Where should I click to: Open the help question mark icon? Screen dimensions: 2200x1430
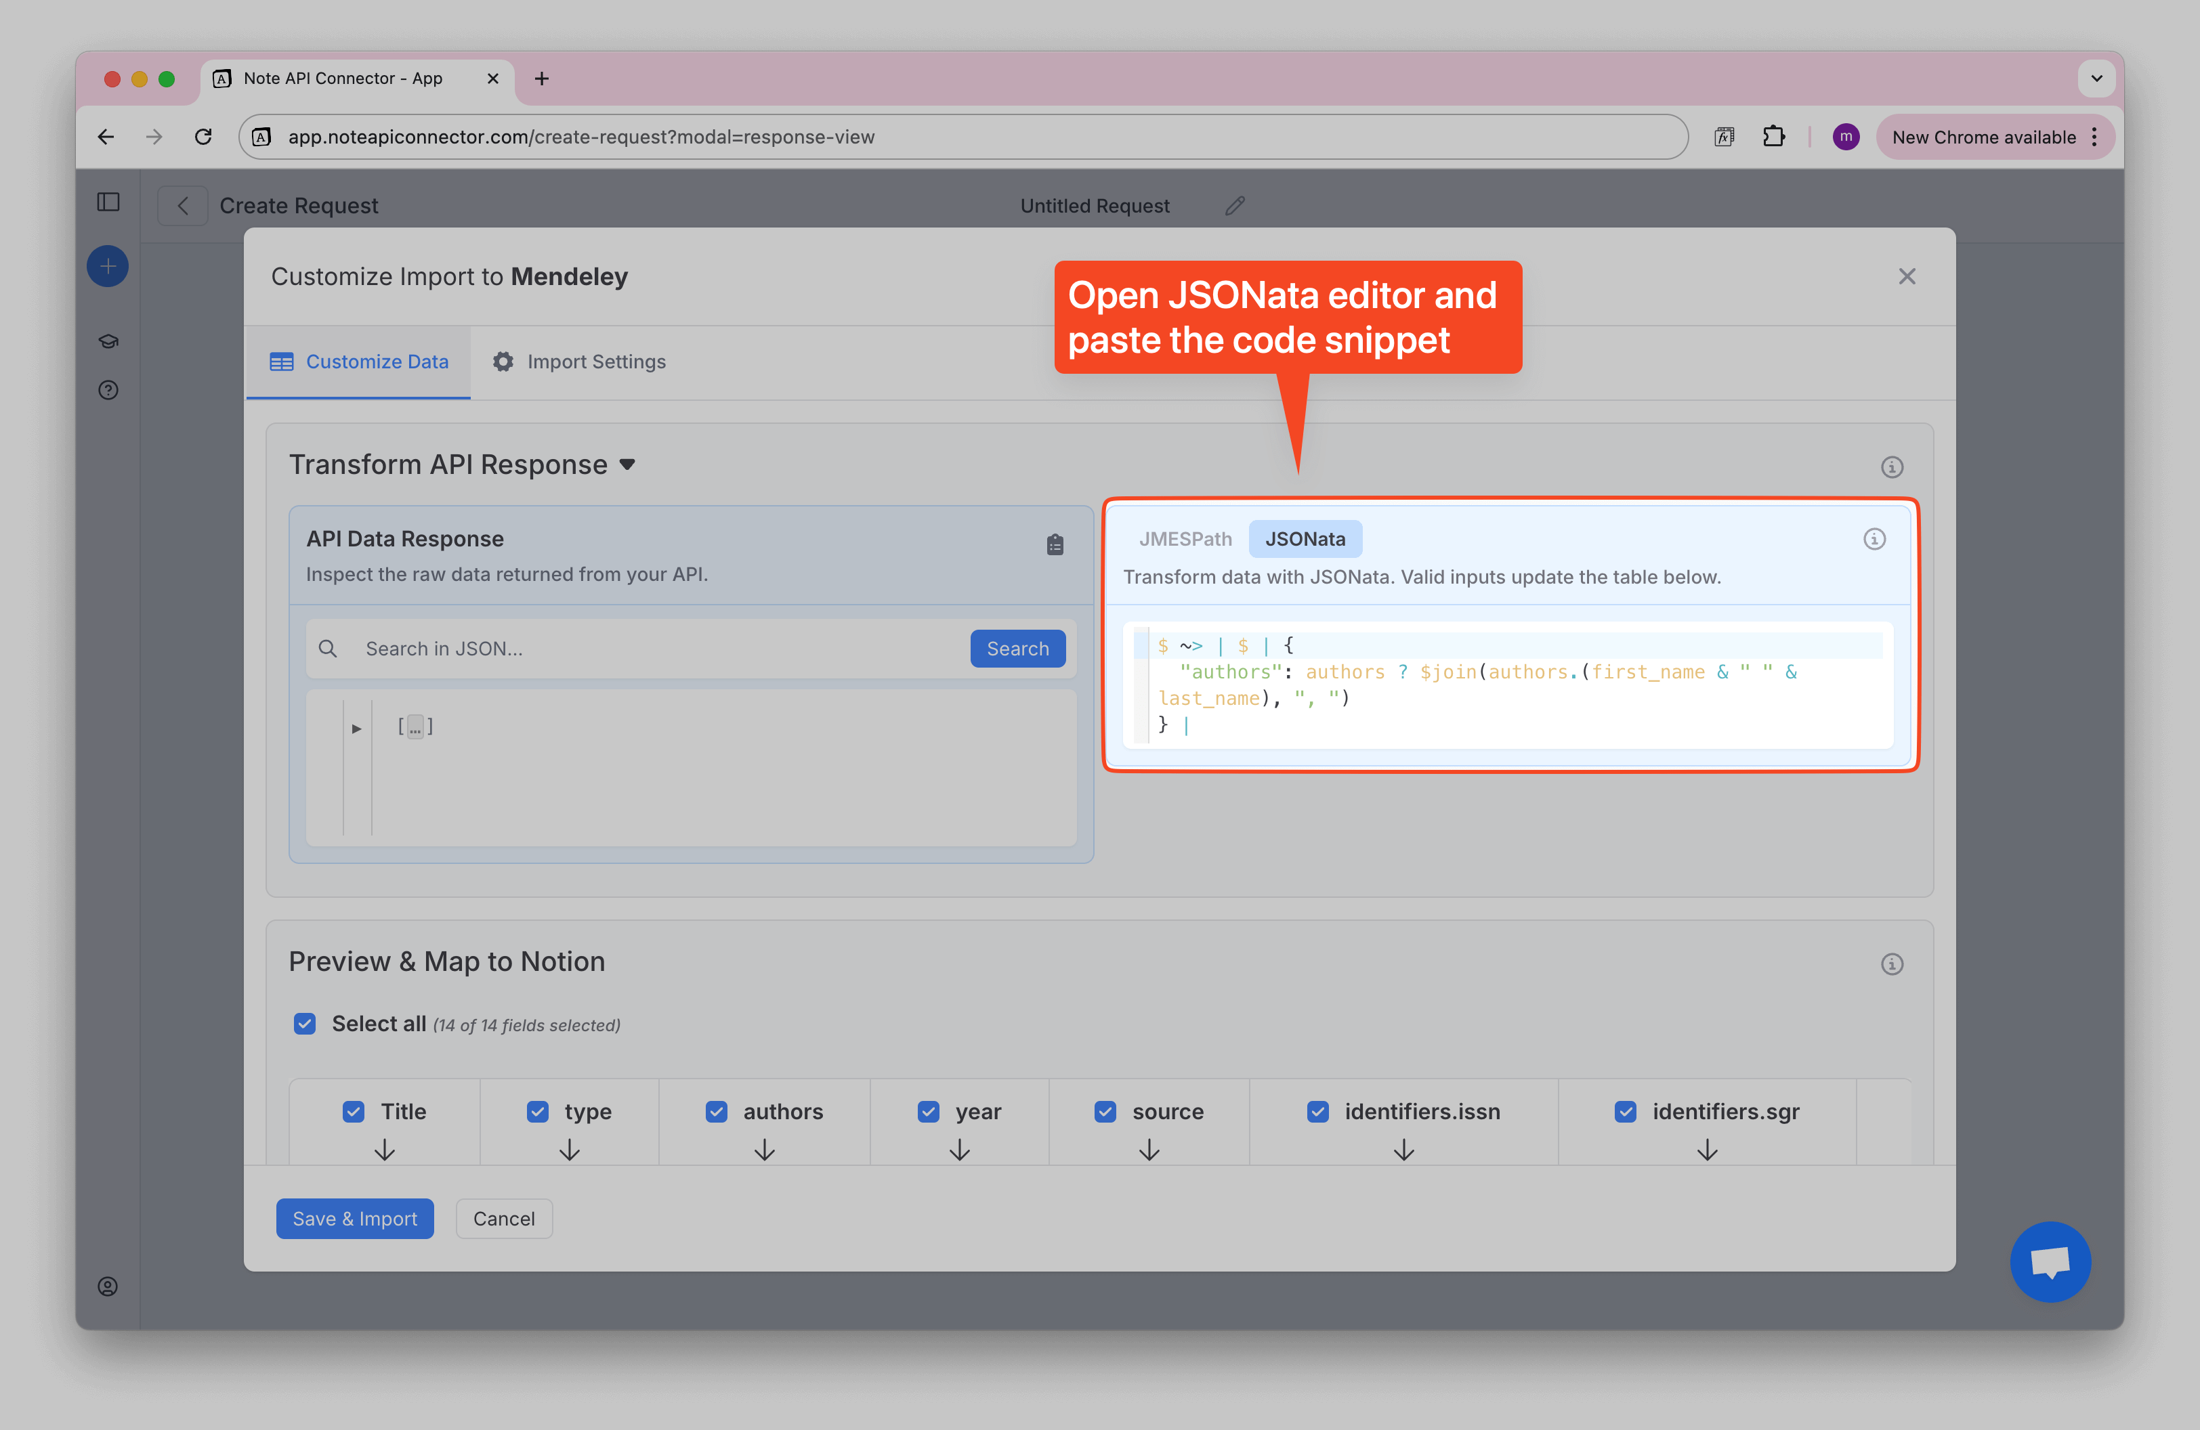coord(108,390)
